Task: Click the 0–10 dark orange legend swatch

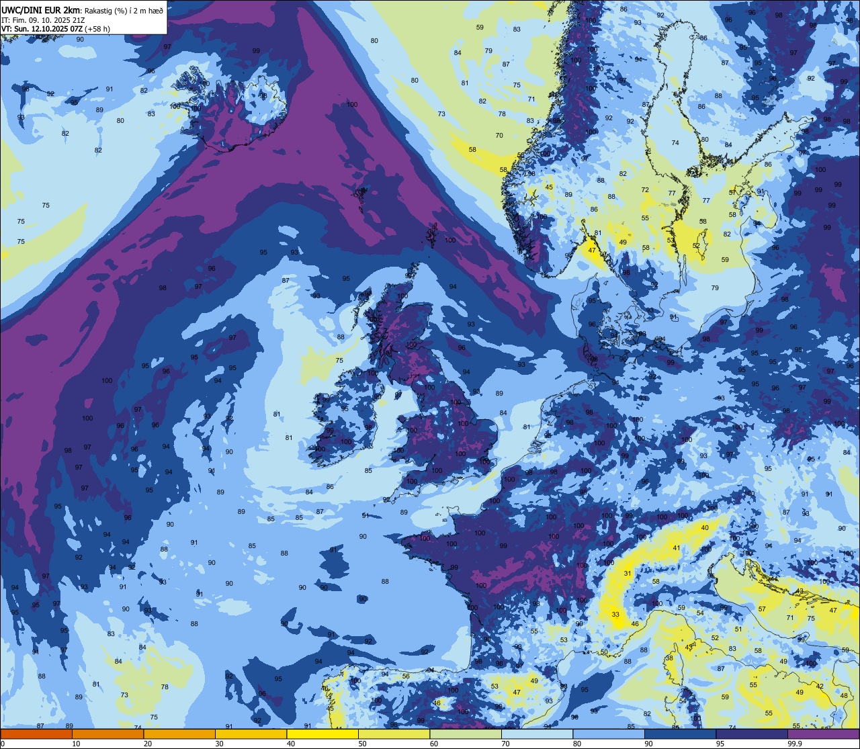Action: pyautogui.click(x=36, y=734)
